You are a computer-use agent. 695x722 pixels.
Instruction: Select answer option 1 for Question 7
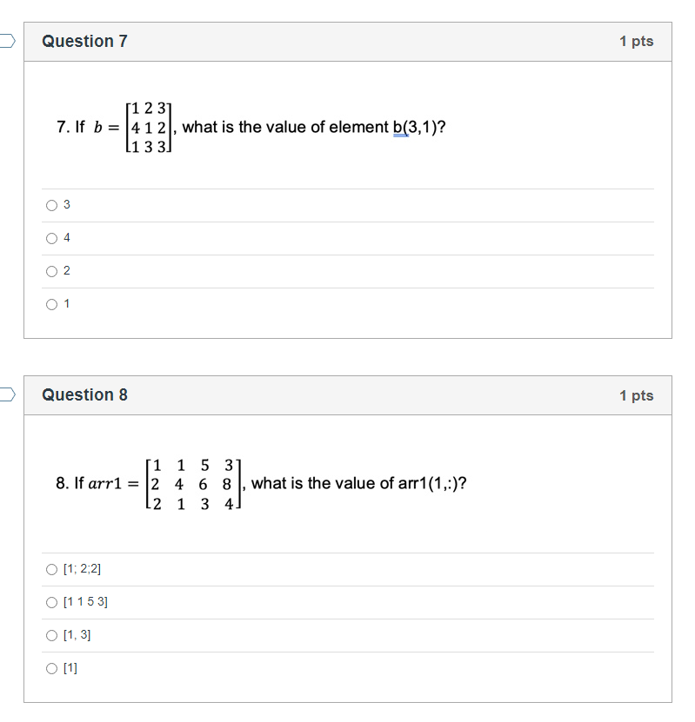click(52, 304)
